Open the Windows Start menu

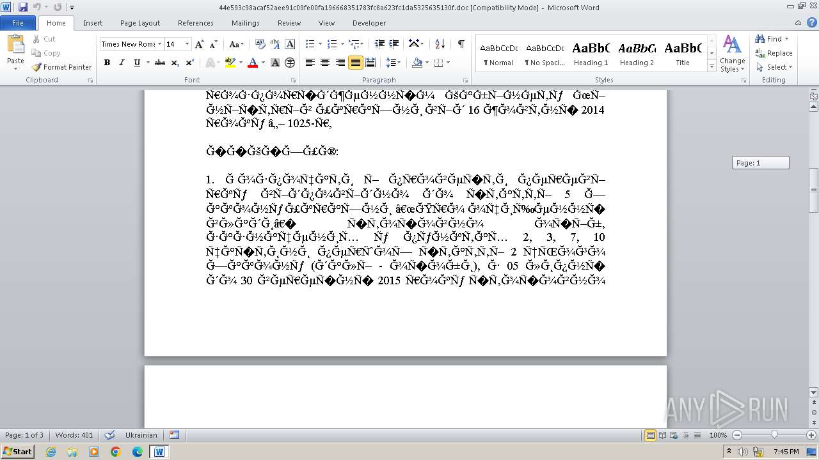17,452
